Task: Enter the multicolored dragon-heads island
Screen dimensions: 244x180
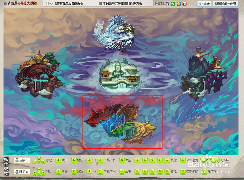Action: tap(120, 123)
